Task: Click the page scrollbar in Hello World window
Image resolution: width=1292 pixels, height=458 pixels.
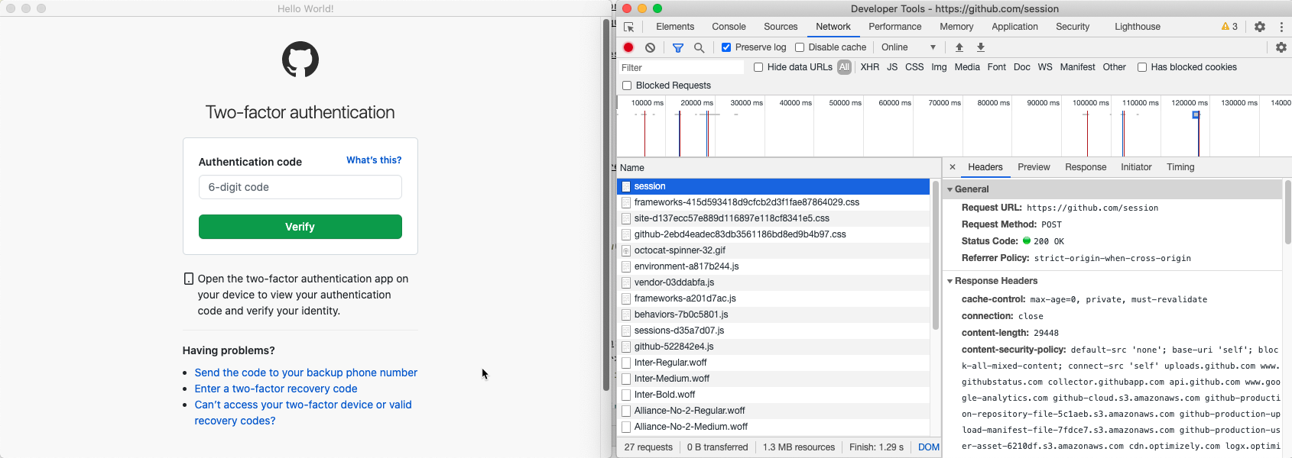Action: pyautogui.click(x=606, y=205)
